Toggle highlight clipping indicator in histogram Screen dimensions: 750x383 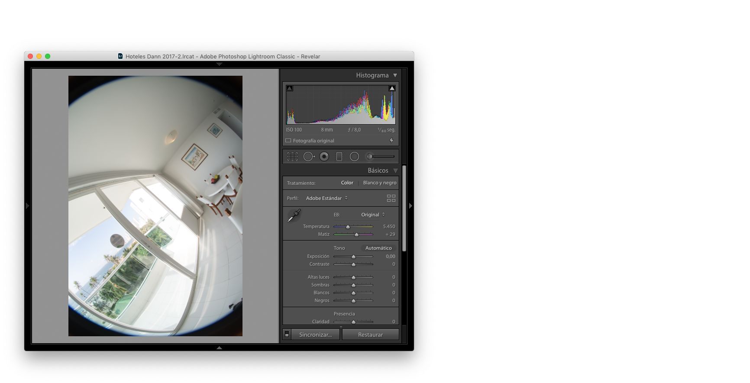pyautogui.click(x=392, y=88)
